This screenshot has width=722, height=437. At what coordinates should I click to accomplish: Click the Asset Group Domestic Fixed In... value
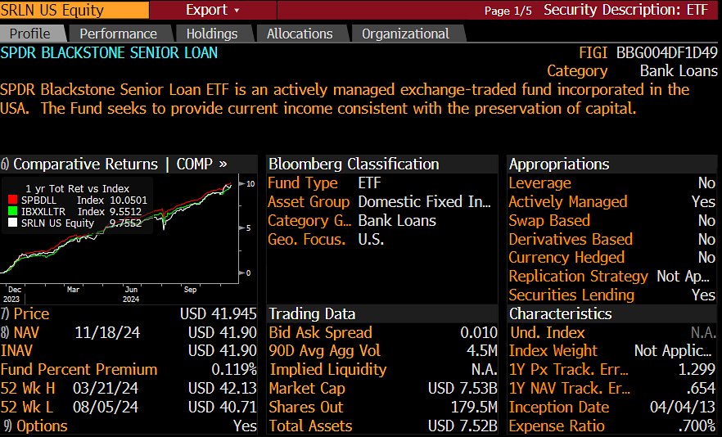click(425, 201)
